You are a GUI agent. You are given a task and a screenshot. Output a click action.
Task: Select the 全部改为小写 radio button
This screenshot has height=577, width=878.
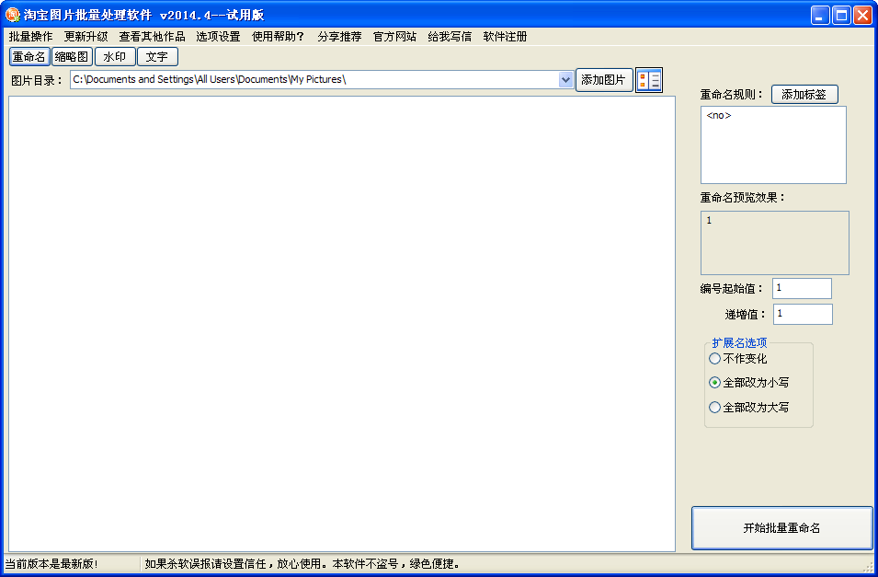749,383
